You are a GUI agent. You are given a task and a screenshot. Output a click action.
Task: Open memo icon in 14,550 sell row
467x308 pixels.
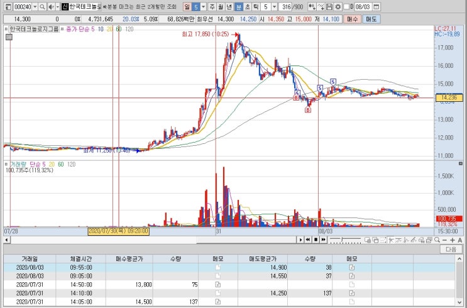352,276
